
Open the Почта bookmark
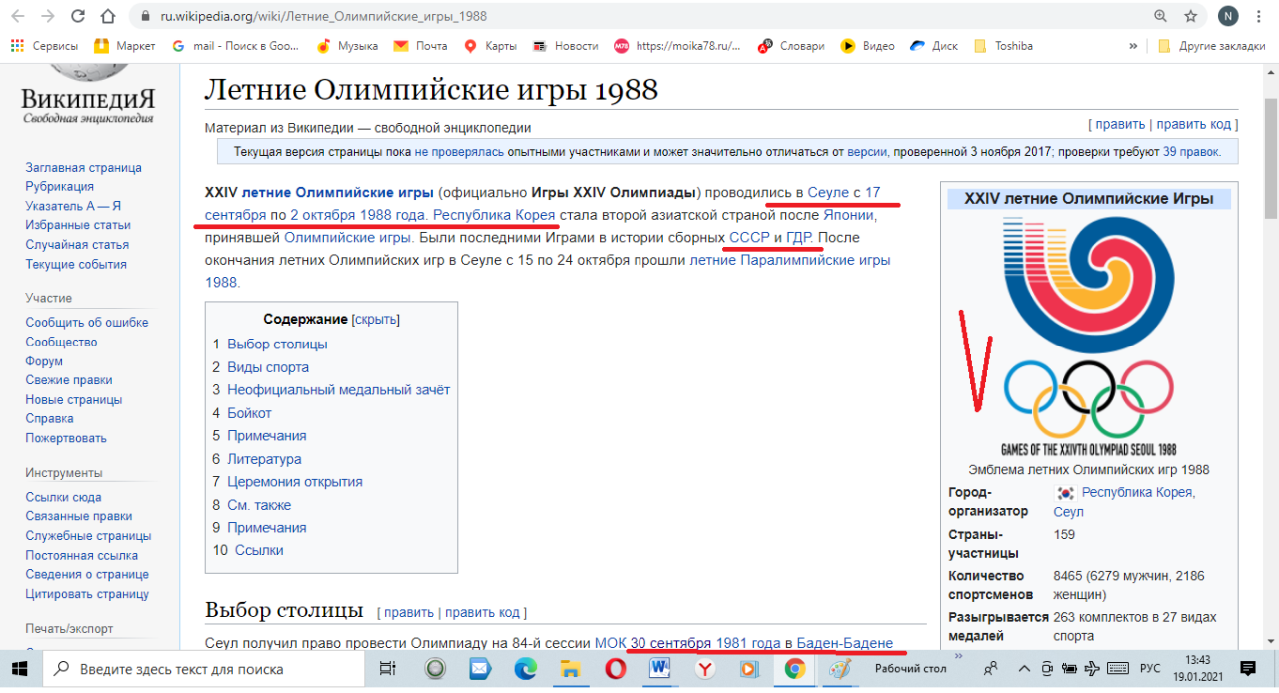click(x=421, y=46)
